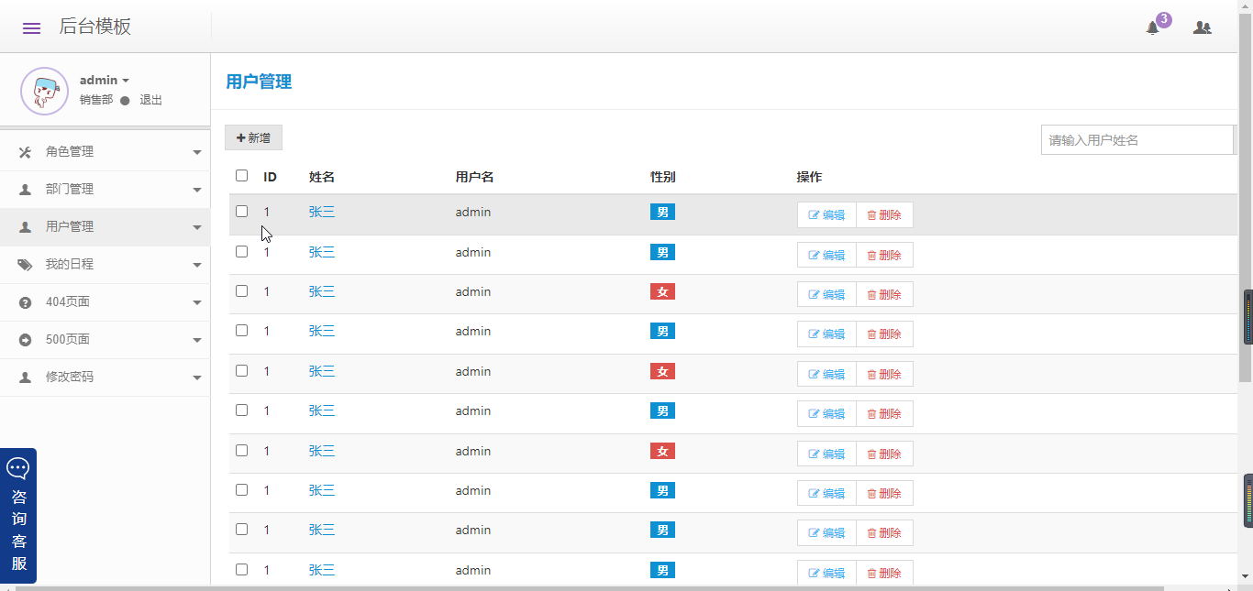1253x591 pixels.
Task: Focus the 请输入用户姓名 search field
Action: pyautogui.click(x=1136, y=140)
